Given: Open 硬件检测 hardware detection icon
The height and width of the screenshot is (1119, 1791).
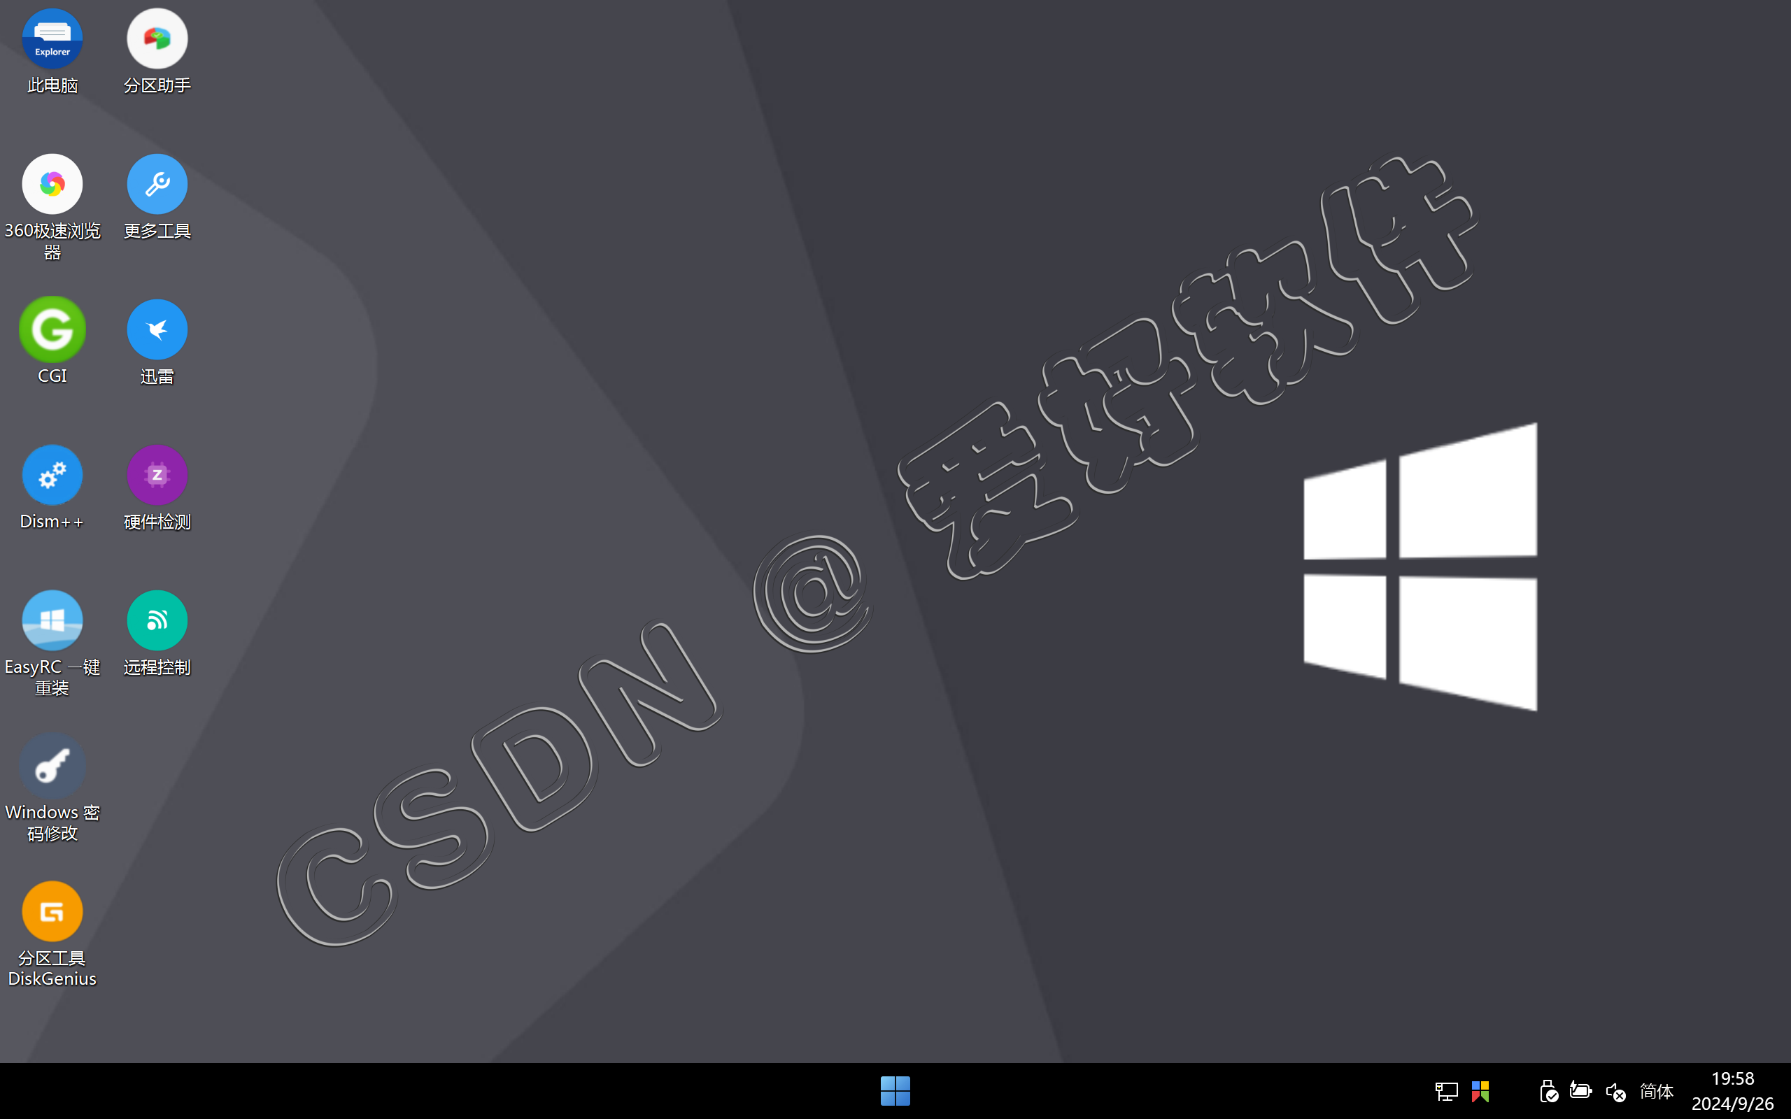Looking at the screenshot, I should pyautogui.click(x=157, y=475).
